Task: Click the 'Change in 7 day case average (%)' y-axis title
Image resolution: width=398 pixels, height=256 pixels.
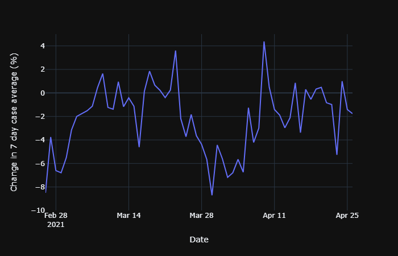Action: point(15,122)
